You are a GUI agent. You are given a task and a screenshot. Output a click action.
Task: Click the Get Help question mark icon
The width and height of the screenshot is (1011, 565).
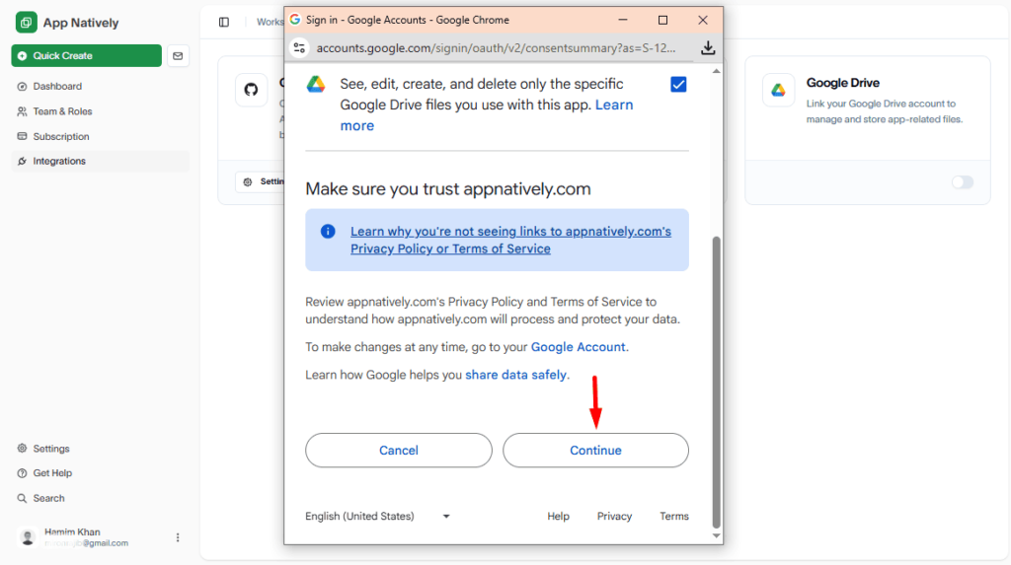22,473
